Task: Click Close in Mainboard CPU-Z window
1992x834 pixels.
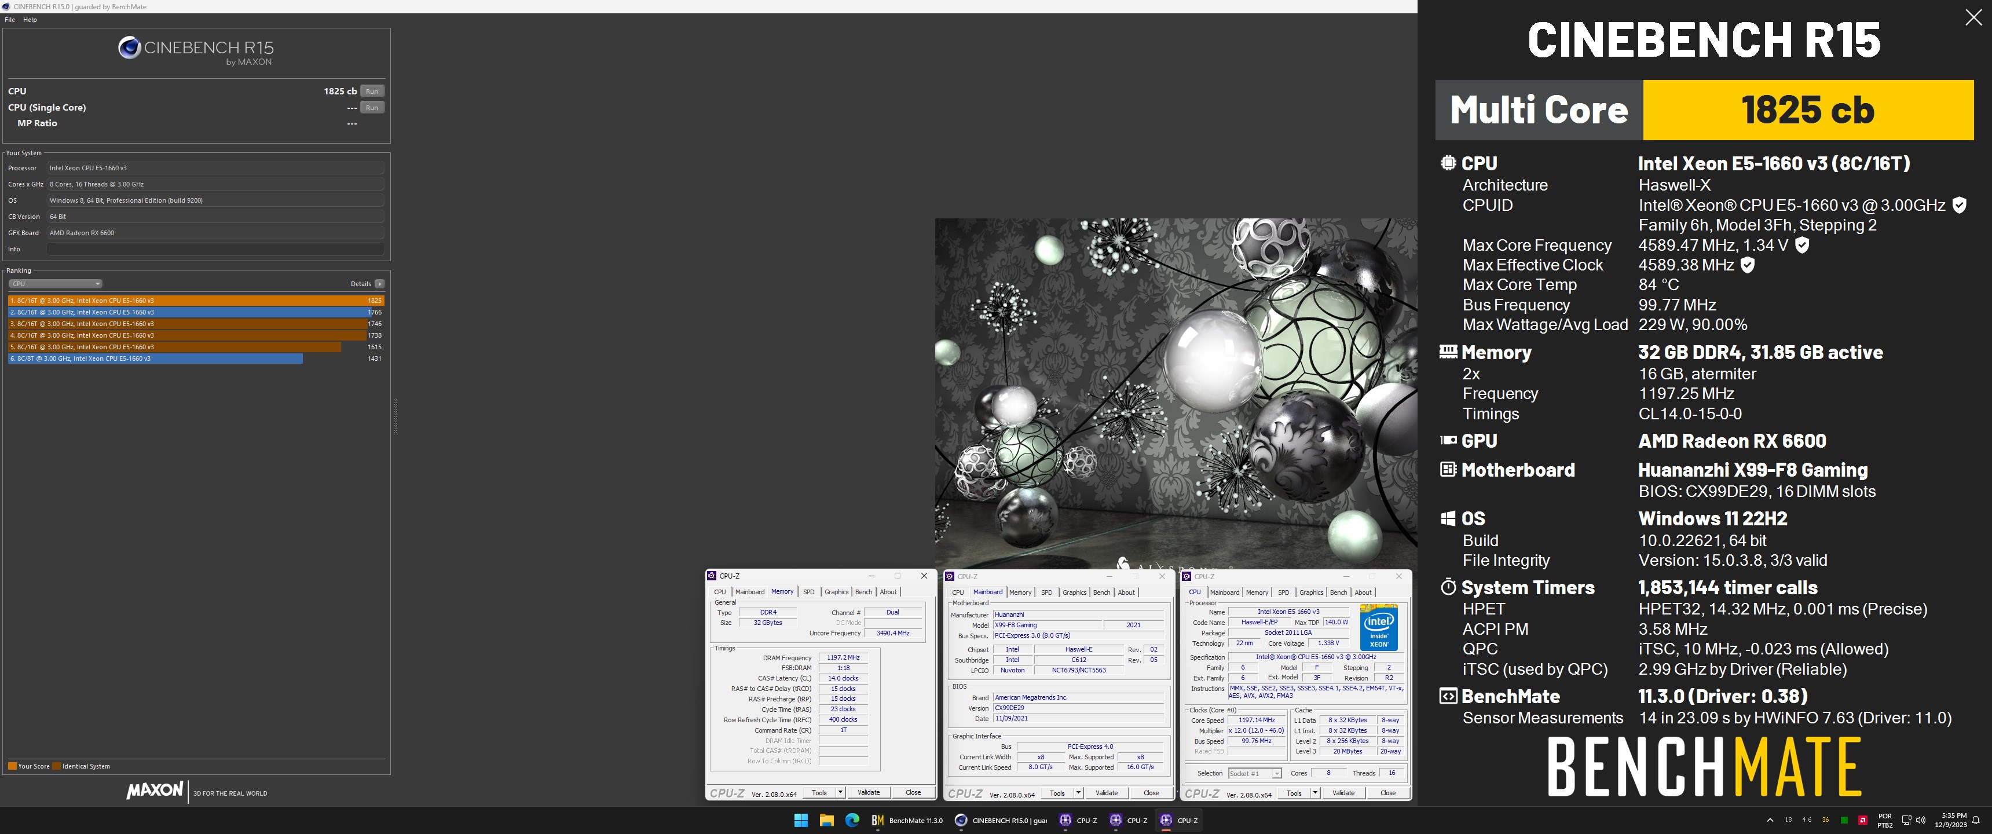Action: (1151, 793)
